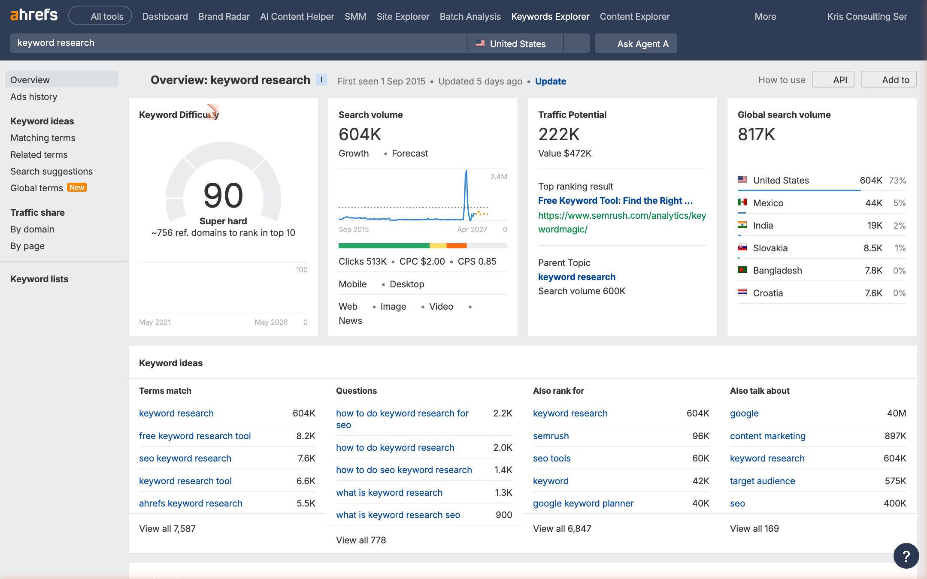The width and height of the screenshot is (927, 579).
Task: Open Search suggestions in sidebar
Action: (x=51, y=171)
